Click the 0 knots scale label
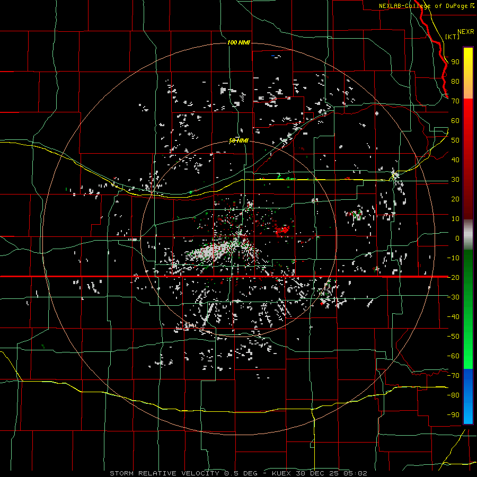The image size is (477, 477). (457, 238)
